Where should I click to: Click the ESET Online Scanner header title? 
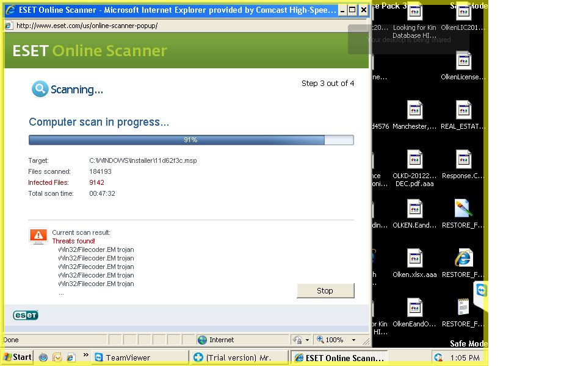click(90, 51)
